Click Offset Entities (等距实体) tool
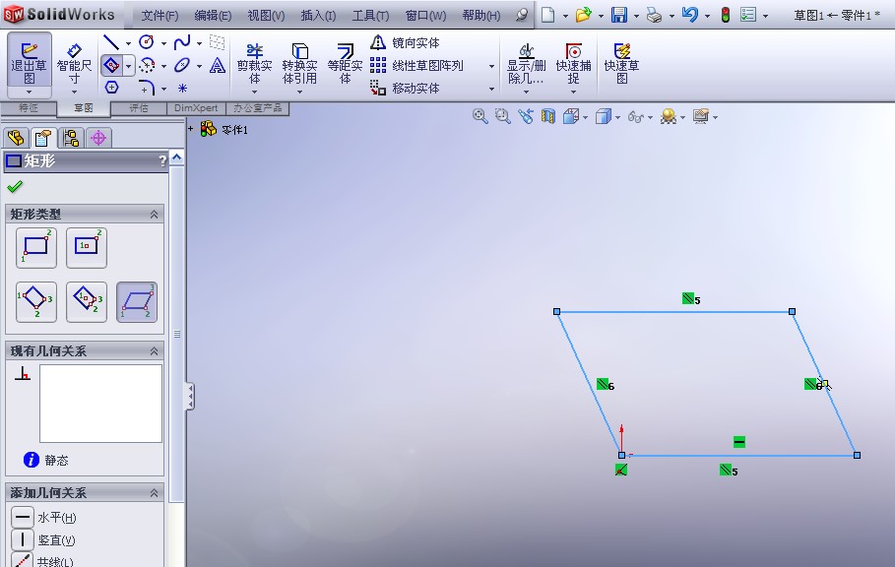Image resolution: width=895 pixels, height=567 pixels. [x=345, y=64]
